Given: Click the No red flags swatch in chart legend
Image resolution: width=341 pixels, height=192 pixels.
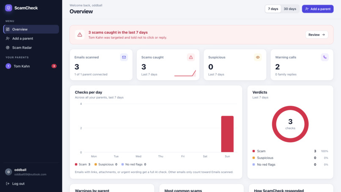Looking at the screenshot, I should point(122,165).
